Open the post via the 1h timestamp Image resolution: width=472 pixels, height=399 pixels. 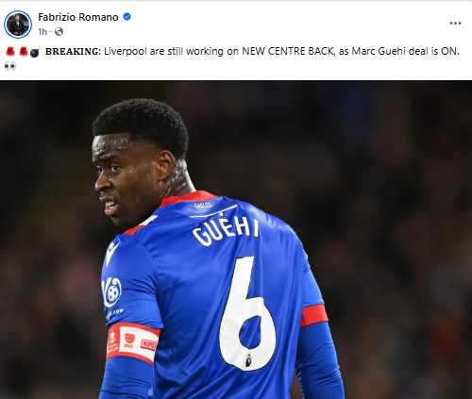pyautogui.click(x=42, y=32)
